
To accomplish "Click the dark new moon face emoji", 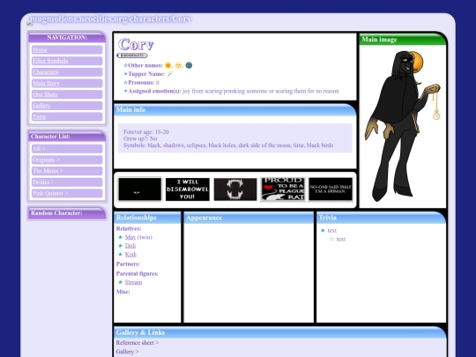I will 189,65.
